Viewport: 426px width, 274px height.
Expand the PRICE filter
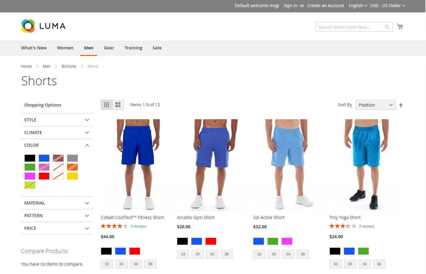57,228
